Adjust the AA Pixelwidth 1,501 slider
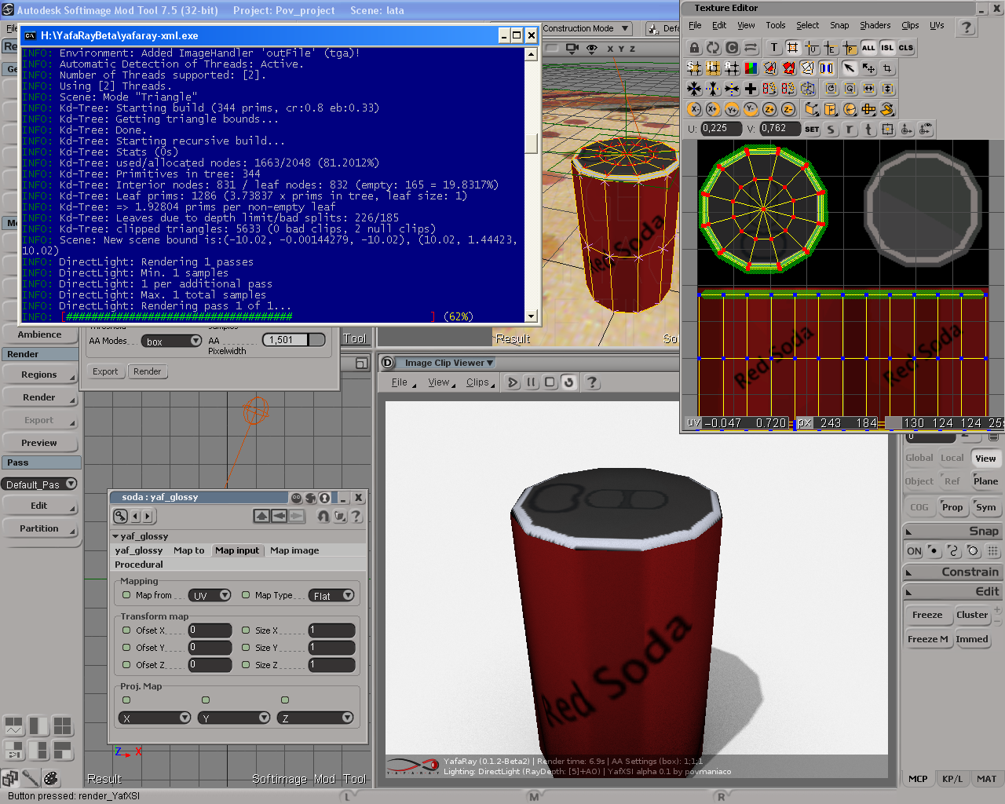 pyautogui.click(x=294, y=340)
